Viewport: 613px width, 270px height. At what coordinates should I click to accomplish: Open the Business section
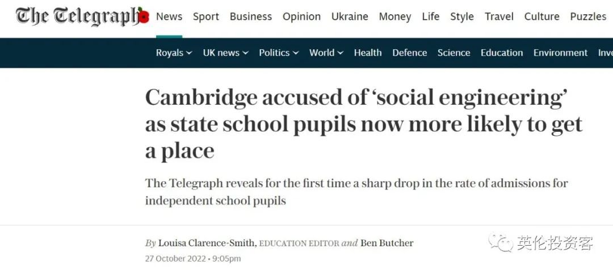[x=251, y=16]
